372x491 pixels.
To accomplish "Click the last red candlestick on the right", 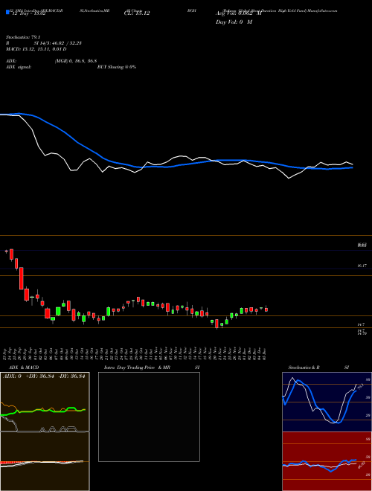I will coord(266,309).
